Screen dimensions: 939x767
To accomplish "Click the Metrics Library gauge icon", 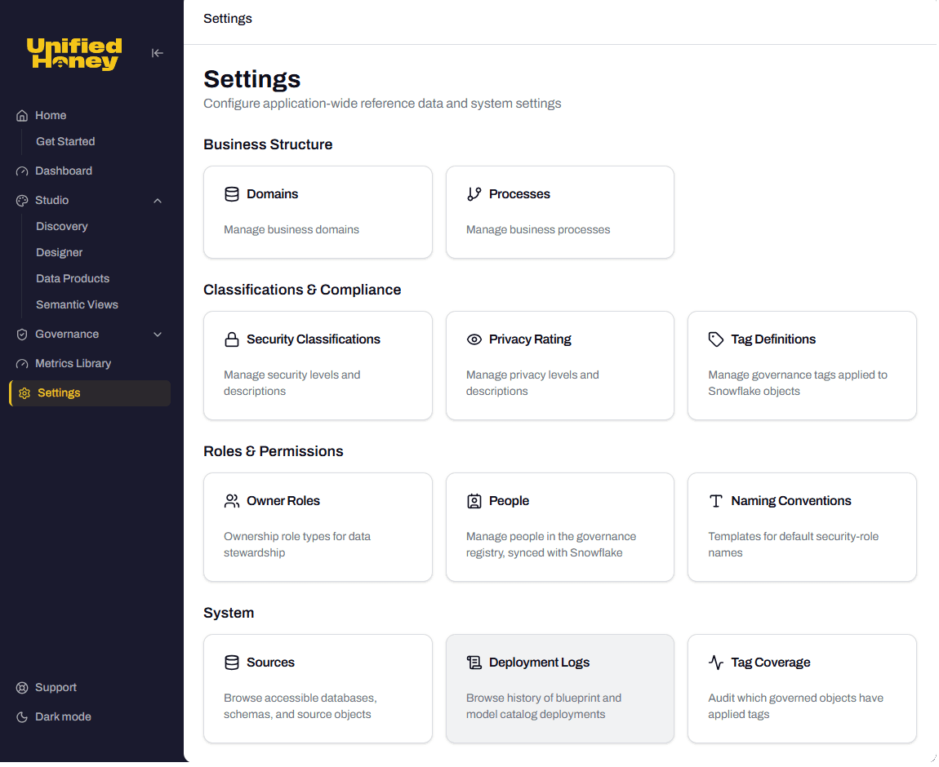I will [22, 364].
